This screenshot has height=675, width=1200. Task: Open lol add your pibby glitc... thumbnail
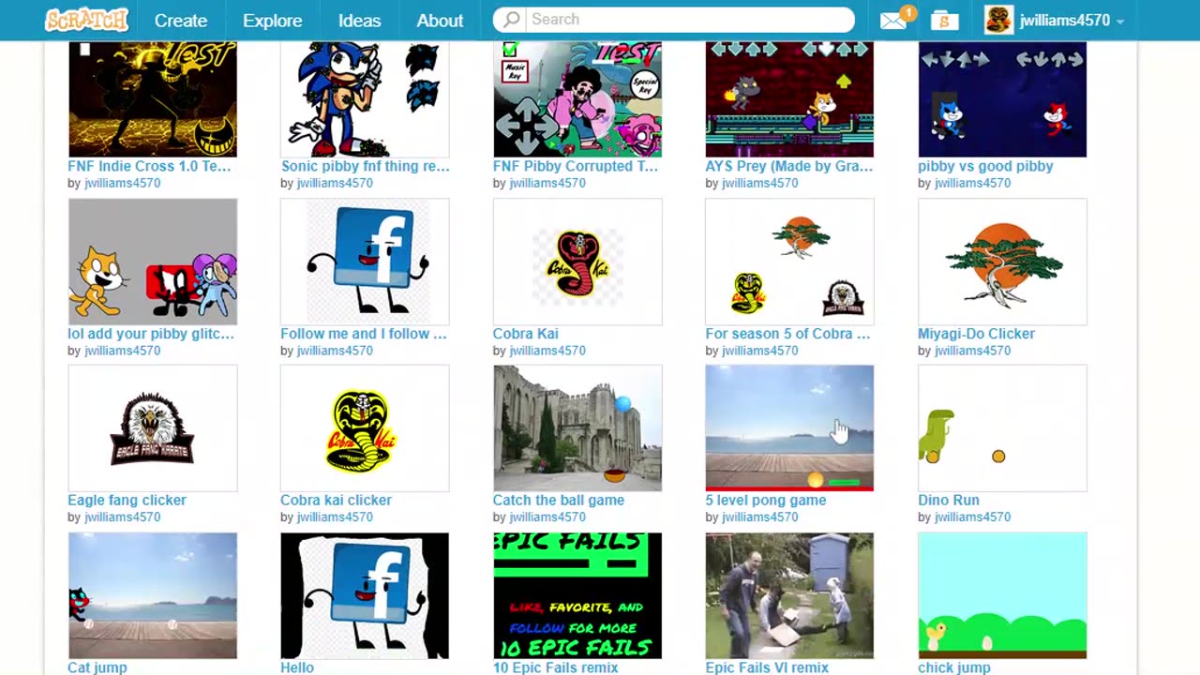[x=153, y=262]
